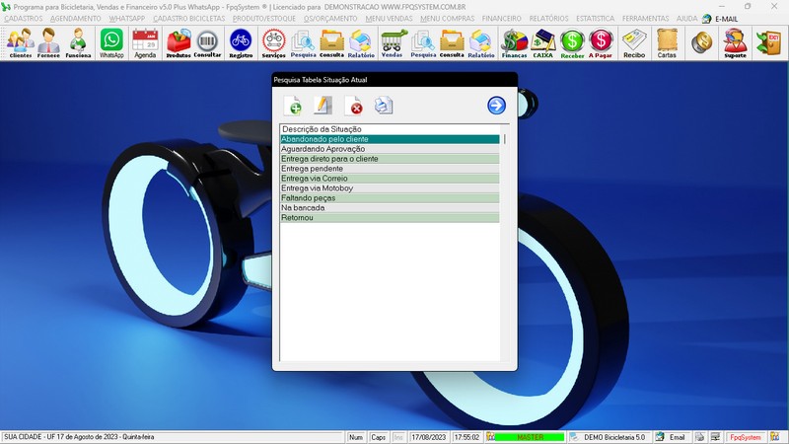Open the FINANCEIRO menu
789x444 pixels.
coord(501,19)
